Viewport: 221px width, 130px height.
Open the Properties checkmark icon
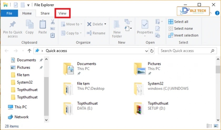145,25
